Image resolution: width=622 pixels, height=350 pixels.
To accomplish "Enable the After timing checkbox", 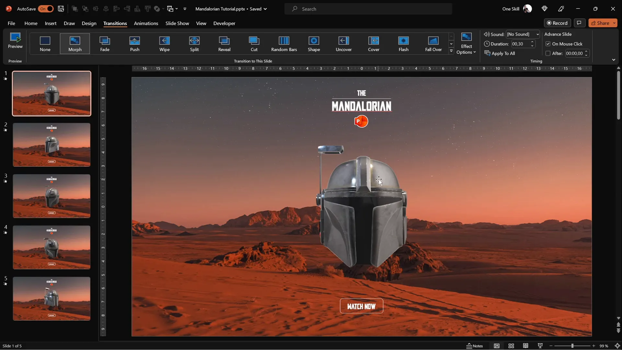I will pyautogui.click(x=548, y=53).
